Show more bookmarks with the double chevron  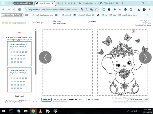pyautogui.click(x=147, y=15)
